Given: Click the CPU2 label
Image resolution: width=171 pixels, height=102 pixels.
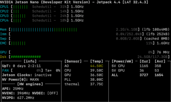Looking at the screenshot, I should pyautogui.click(x=4, y=11).
